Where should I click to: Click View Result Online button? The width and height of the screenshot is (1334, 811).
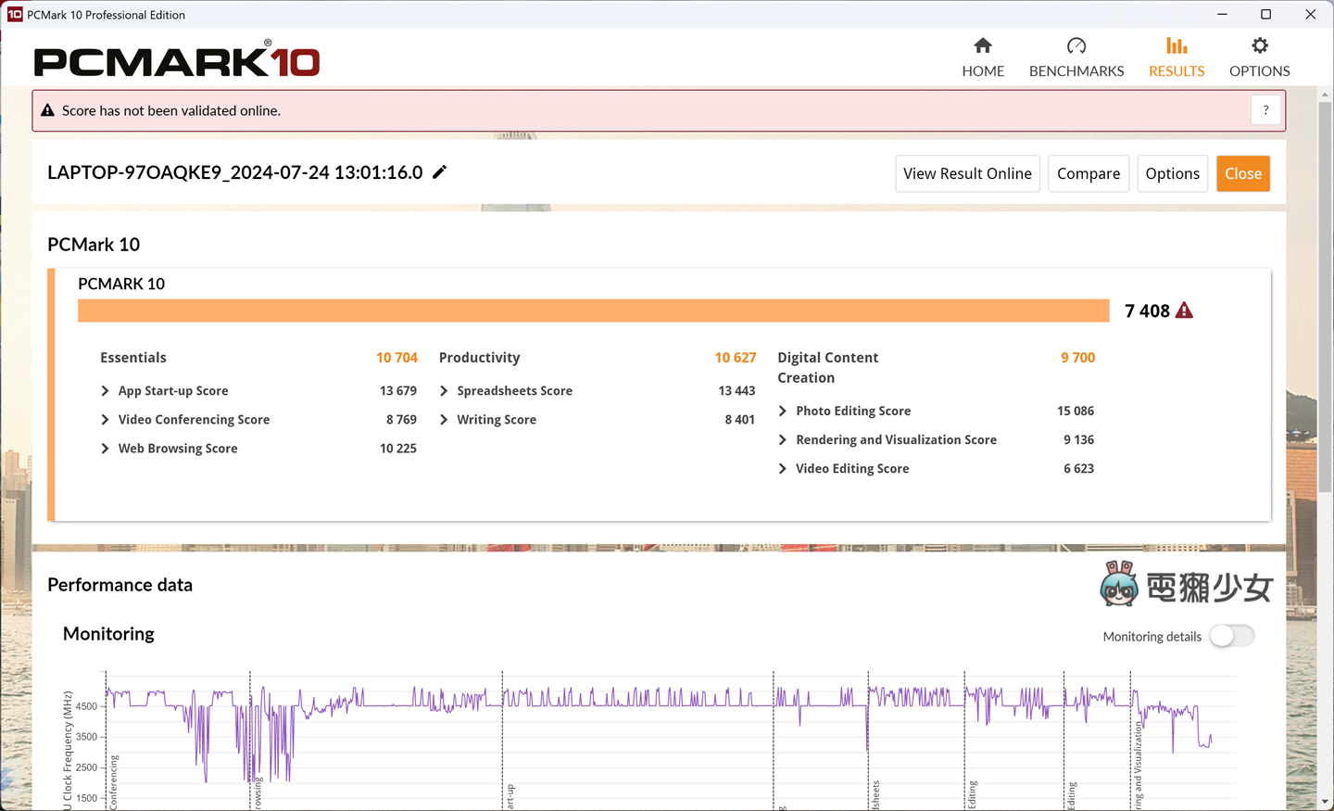(967, 173)
